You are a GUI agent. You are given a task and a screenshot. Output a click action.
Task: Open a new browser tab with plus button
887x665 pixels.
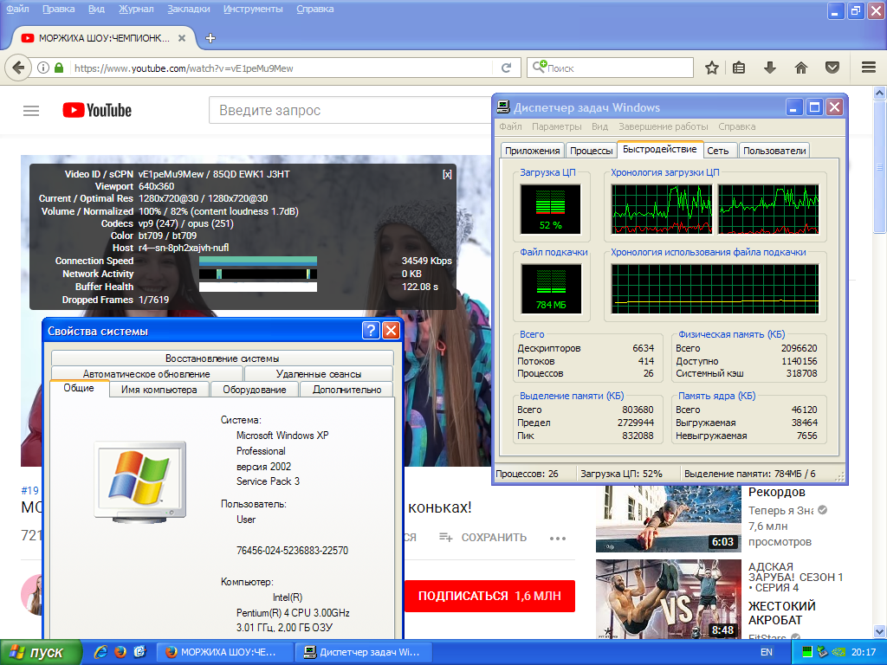[x=210, y=38]
